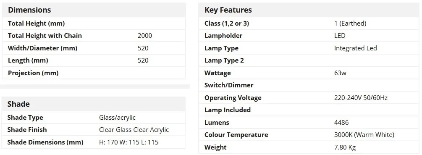Screen dimensions: 422x155
Task: Click the Dimensions section header
Action: [29, 10]
